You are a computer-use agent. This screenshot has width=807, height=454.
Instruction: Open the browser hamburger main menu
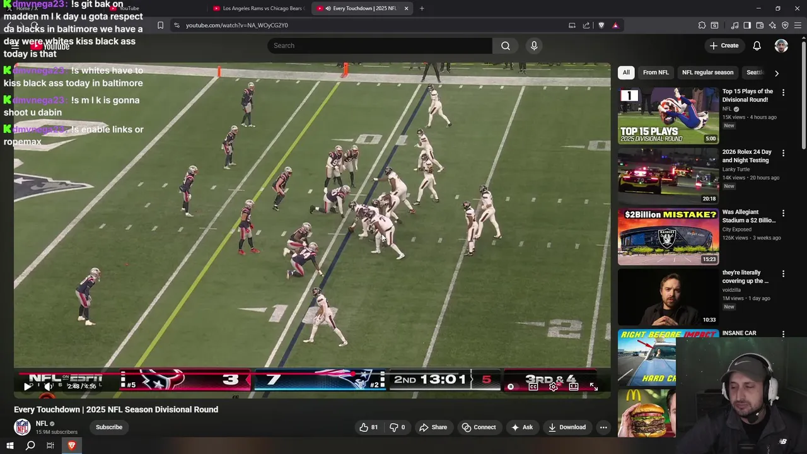(x=798, y=25)
